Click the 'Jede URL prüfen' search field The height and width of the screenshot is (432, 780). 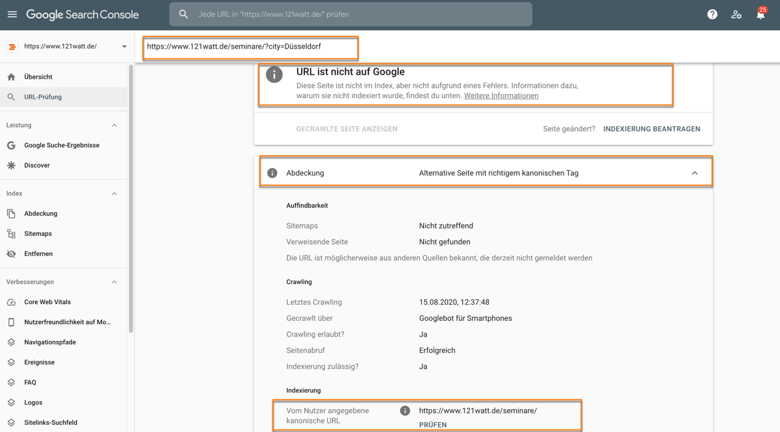click(350, 14)
